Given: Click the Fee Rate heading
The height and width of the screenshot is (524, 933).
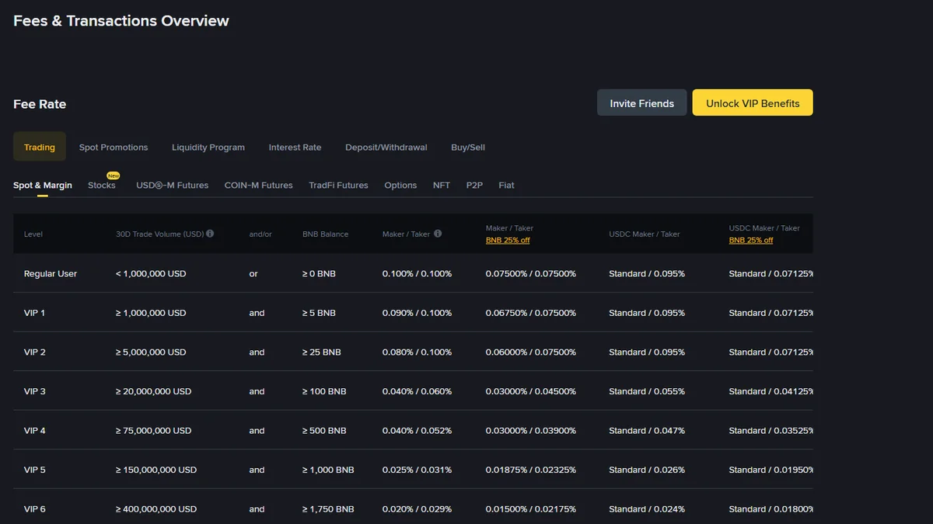Looking at the screenshot, I should tap(40, 104).
